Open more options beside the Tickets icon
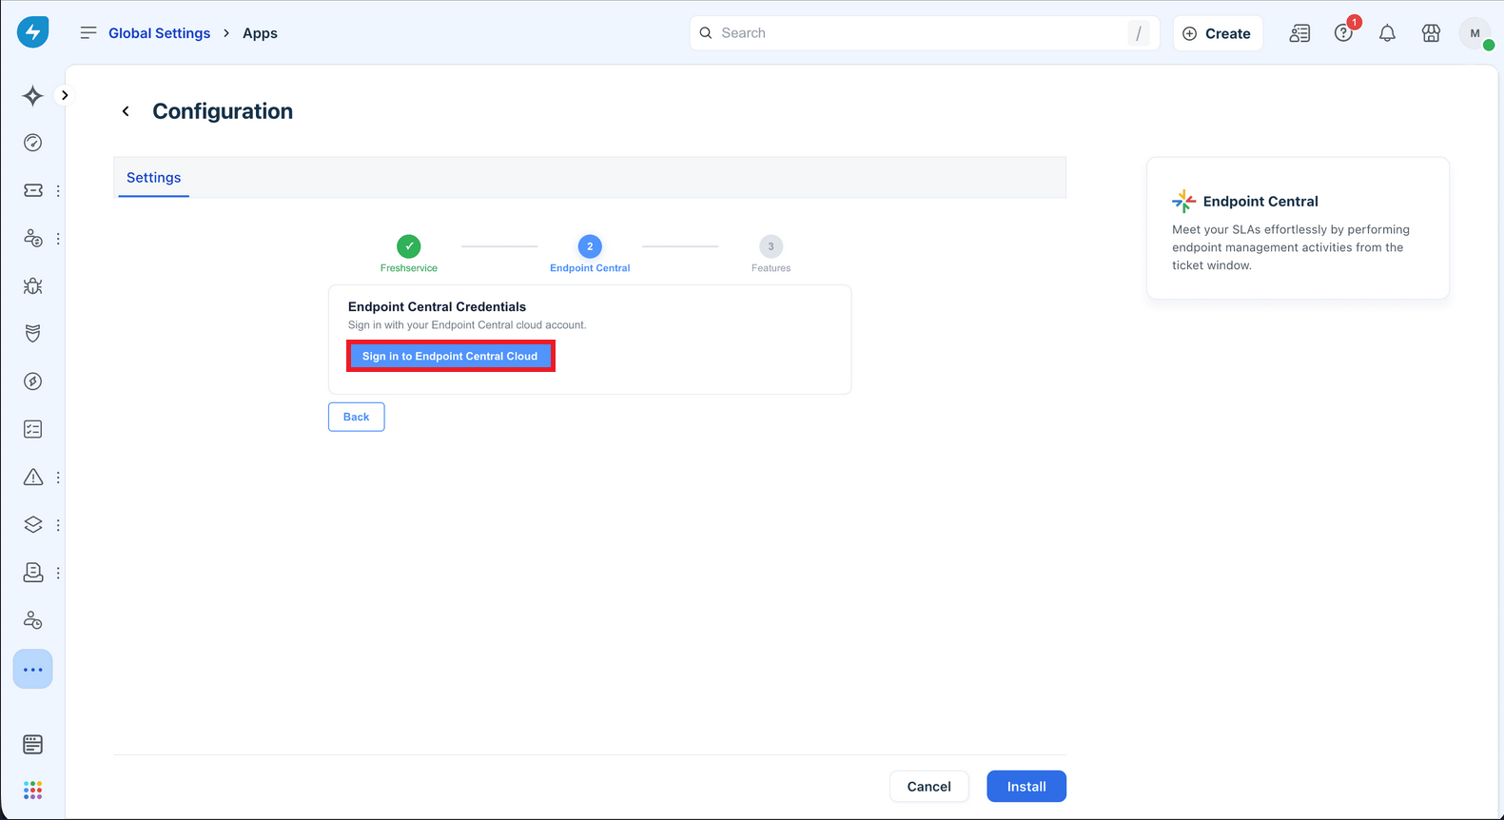Viewport: 1504px width, 820px height. click(x=58, y=190)
